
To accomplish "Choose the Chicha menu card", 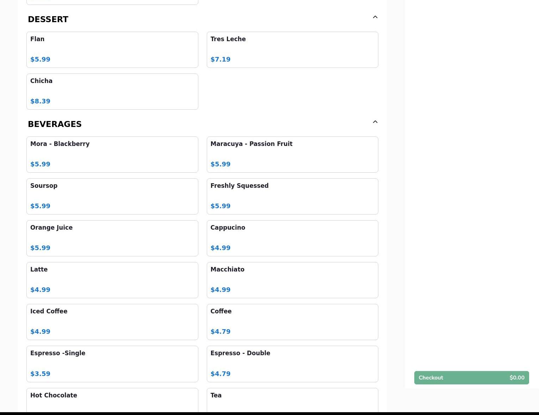I will click(112, 91).
